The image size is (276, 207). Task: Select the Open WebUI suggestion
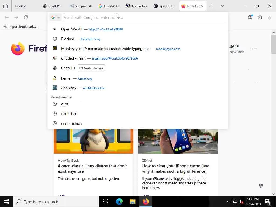pyautogui.click(x=138, y=29)
